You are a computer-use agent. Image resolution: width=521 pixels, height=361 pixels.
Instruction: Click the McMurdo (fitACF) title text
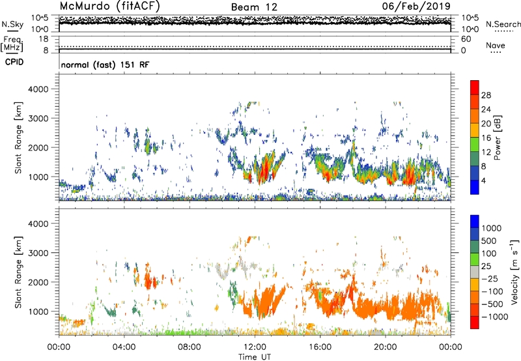point(109,6)
